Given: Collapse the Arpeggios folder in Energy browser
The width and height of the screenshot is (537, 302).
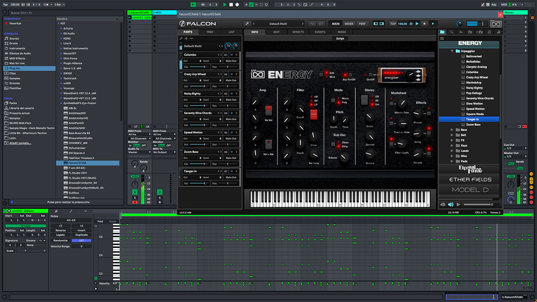Looking at the screenshot, I should [x=452, y=51].
